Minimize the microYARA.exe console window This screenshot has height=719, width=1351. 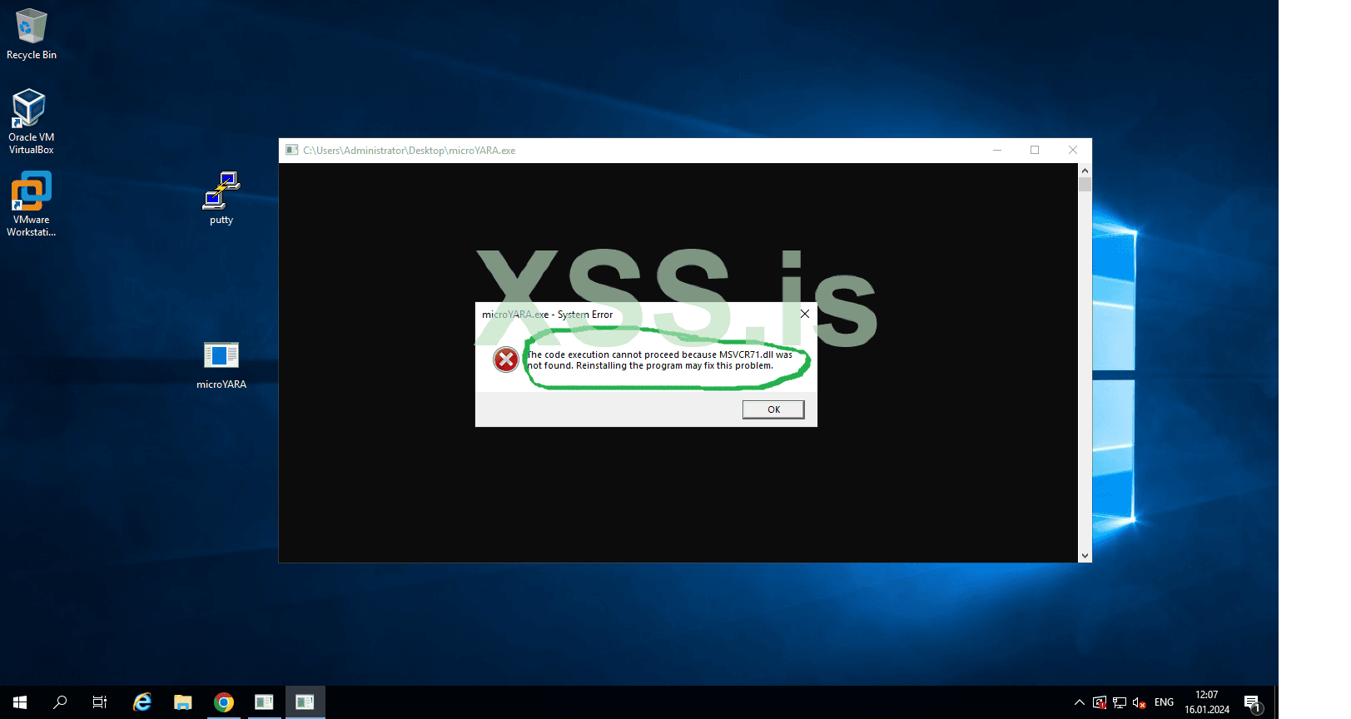click(x=997, y=151)
